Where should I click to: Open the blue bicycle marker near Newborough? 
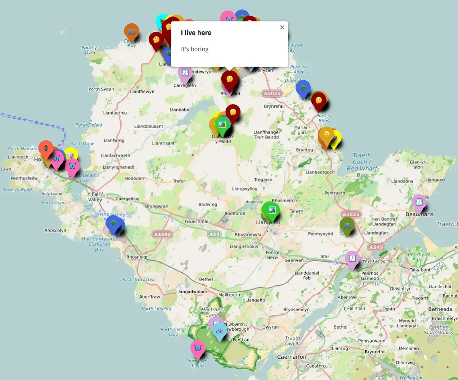[x=219, y=330]
